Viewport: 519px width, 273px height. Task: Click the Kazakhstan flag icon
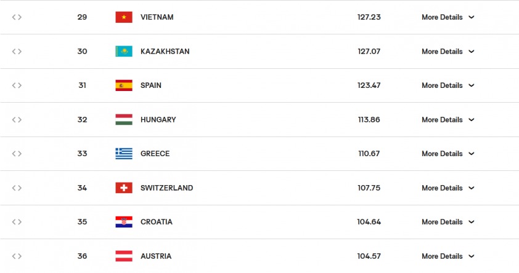point(124,52)
